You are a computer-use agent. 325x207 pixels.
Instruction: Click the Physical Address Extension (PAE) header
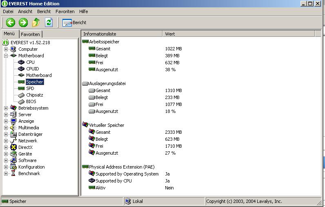[122, 167]
